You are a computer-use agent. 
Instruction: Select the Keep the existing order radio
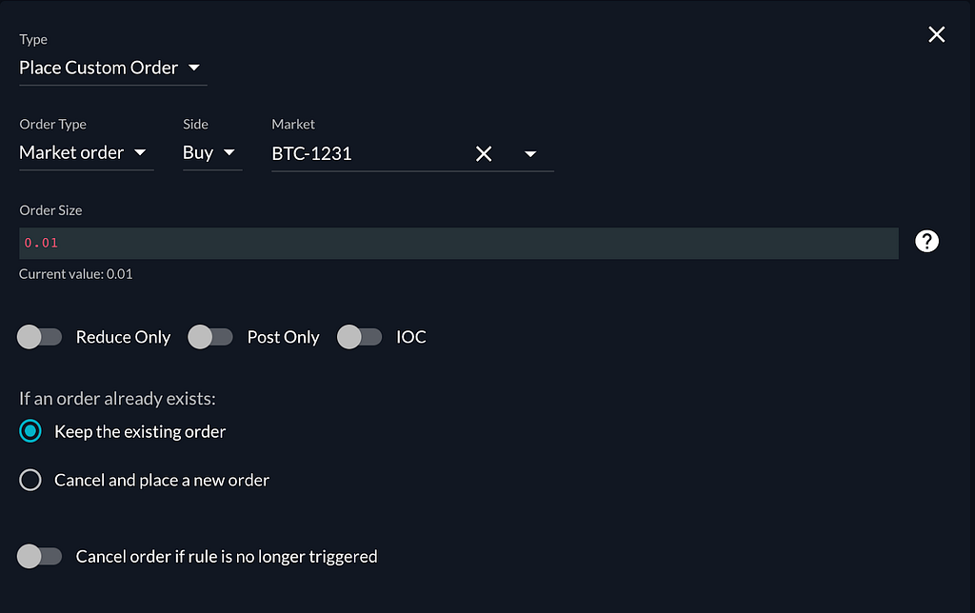point(30,431)
